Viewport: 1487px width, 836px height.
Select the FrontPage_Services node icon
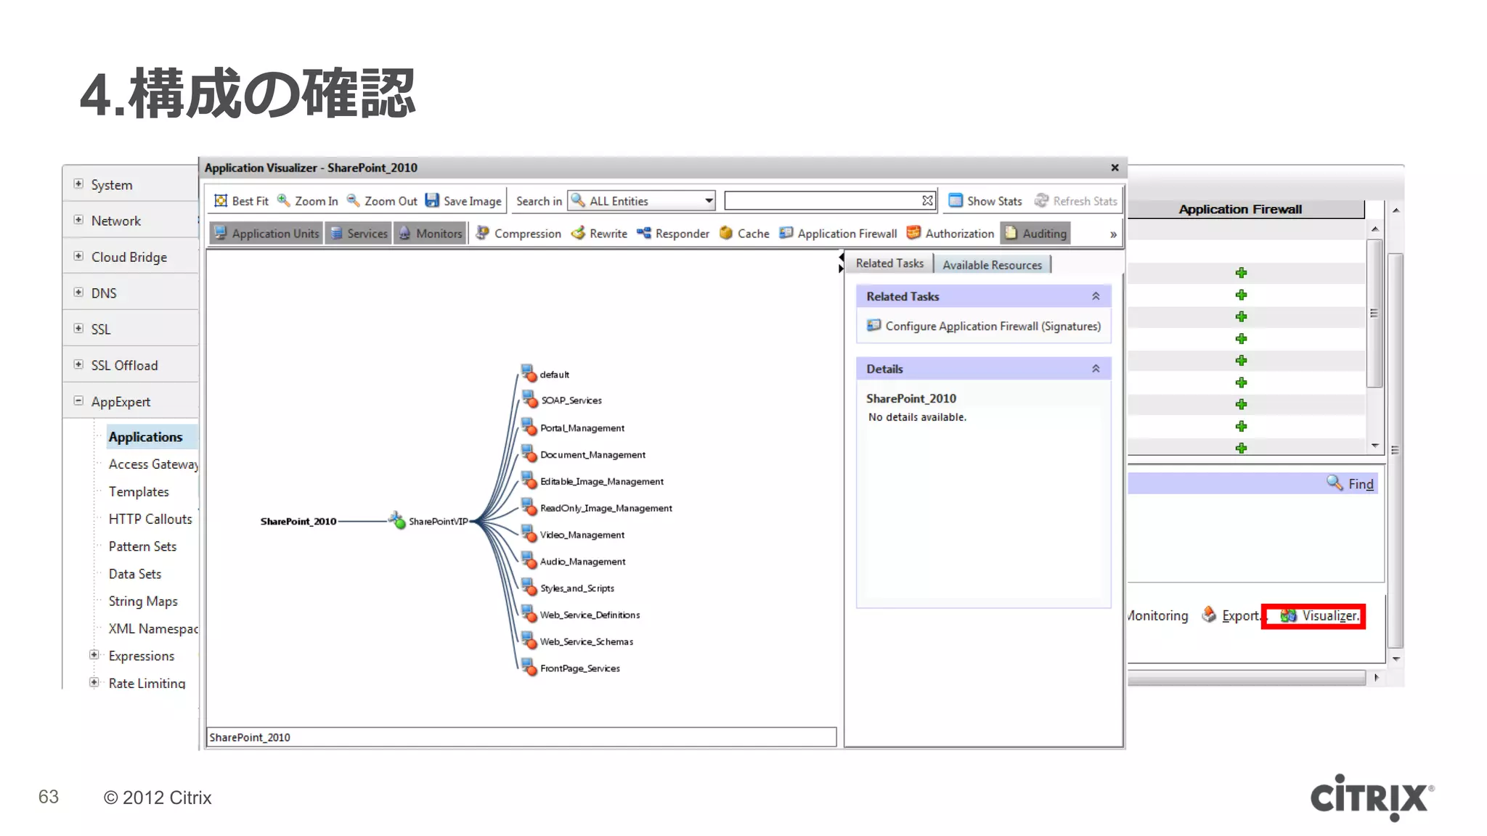[x=529, y=668]
